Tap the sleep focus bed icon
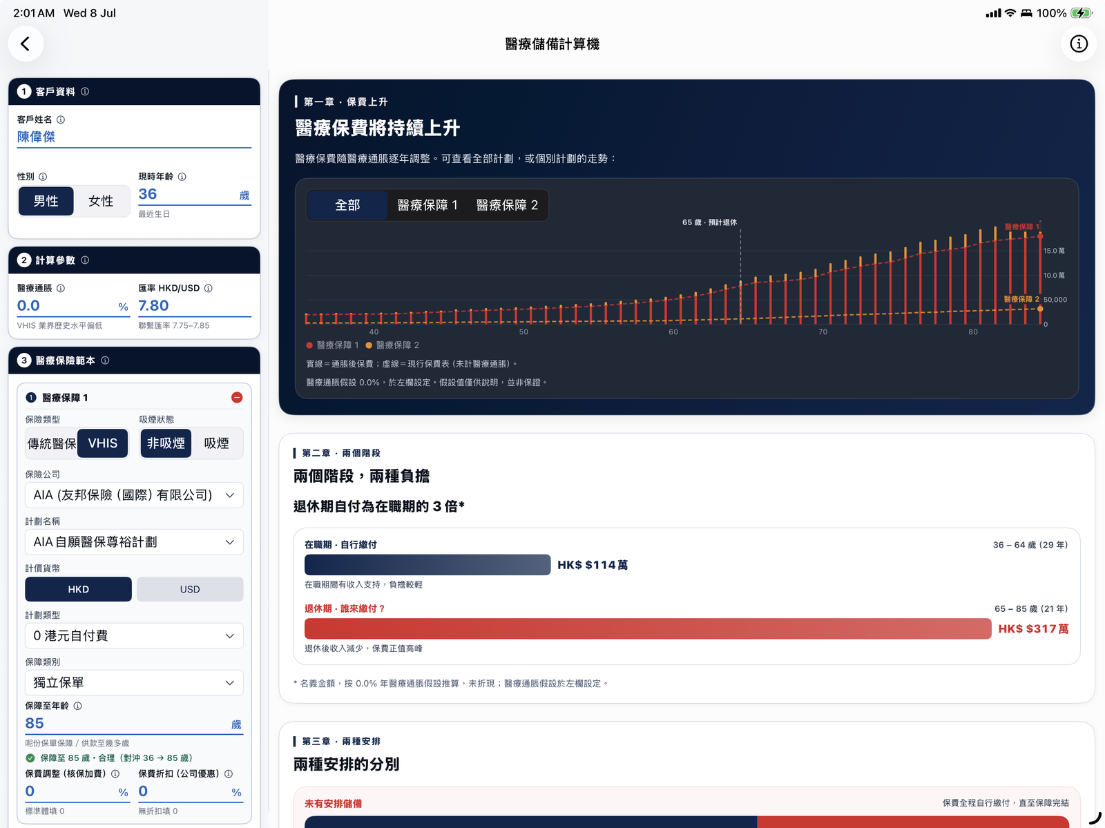 point(1026,13)
